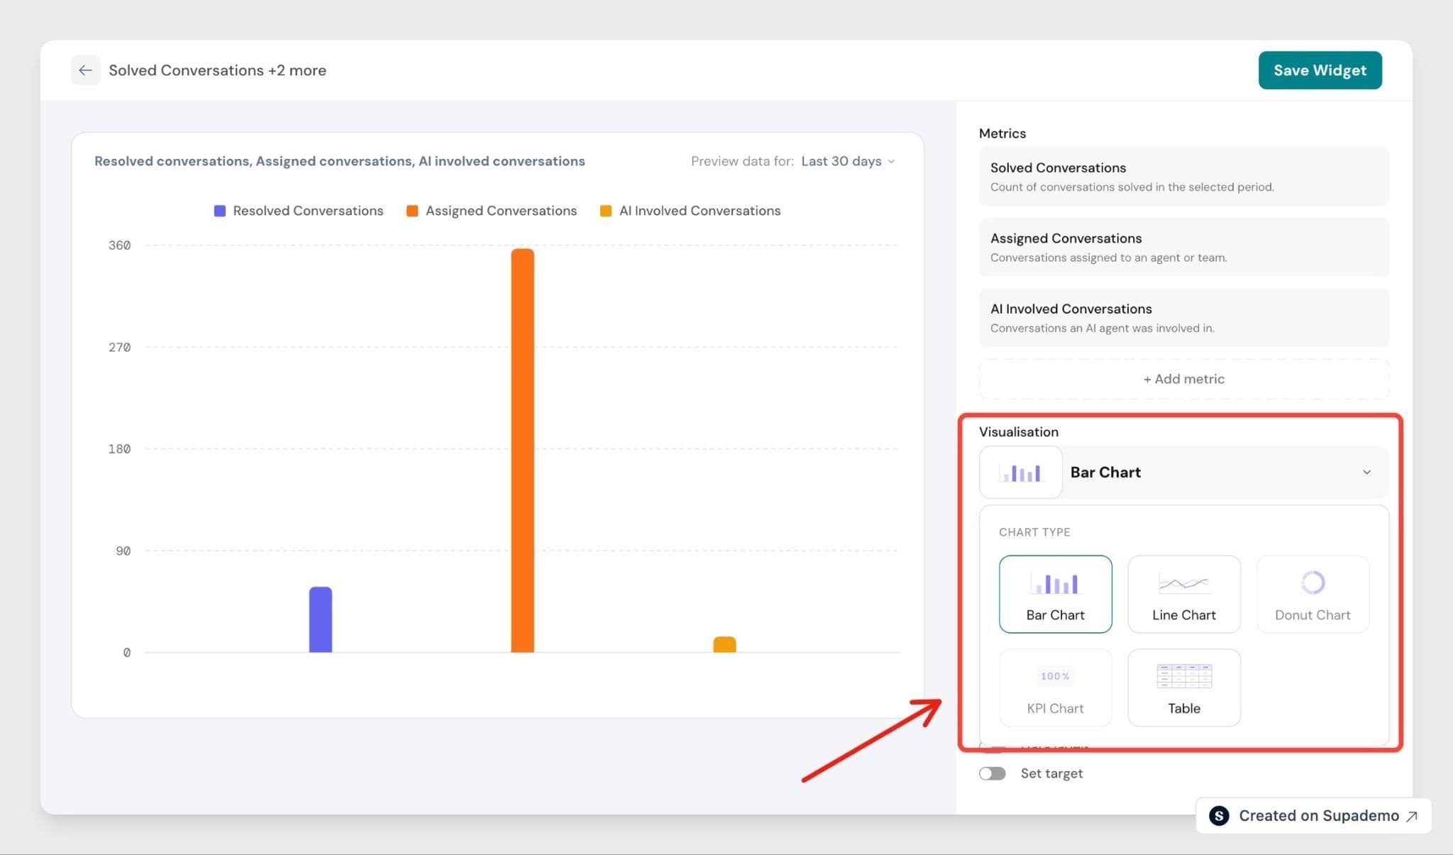Pick the Donut Chart type icon
This screenshot has height=855, width=1453.
pos(1313,583)
